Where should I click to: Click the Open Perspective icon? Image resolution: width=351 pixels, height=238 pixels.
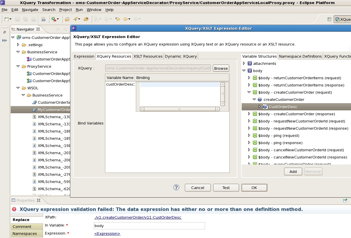tap(329, 19)
